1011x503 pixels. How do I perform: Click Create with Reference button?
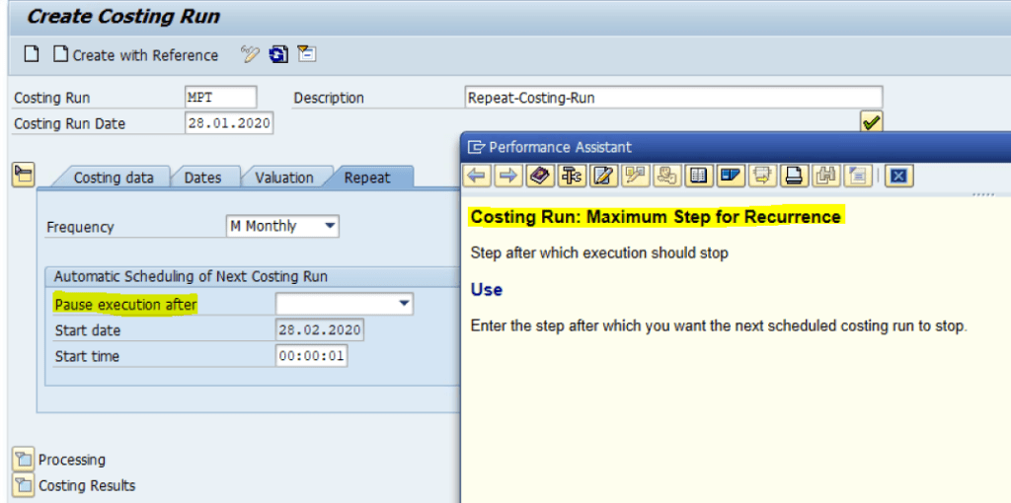click(135, 55)
